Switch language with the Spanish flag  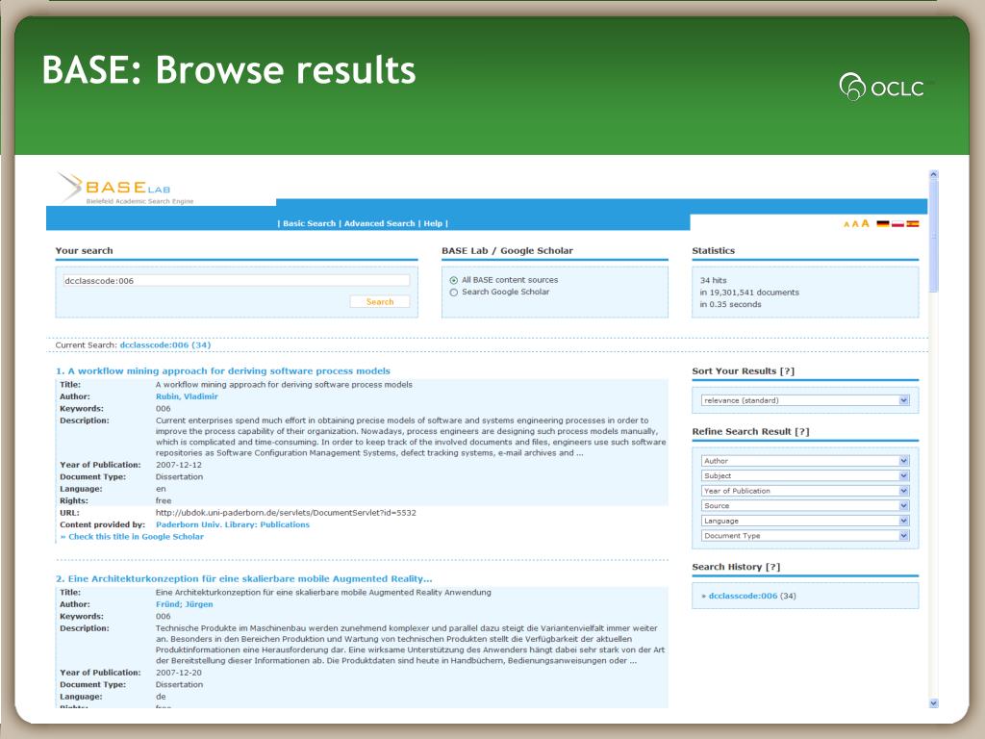pos(913,223)
